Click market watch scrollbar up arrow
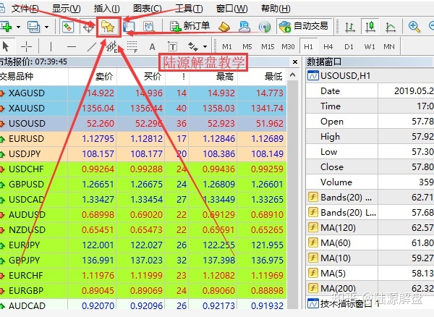Screen dimensions: 434x317 [x=292, y=75]
